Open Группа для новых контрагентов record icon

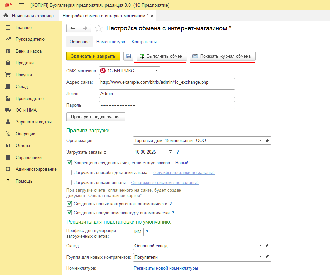click(268, 257)
